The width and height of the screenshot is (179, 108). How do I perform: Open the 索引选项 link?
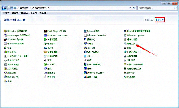(131, 60)
